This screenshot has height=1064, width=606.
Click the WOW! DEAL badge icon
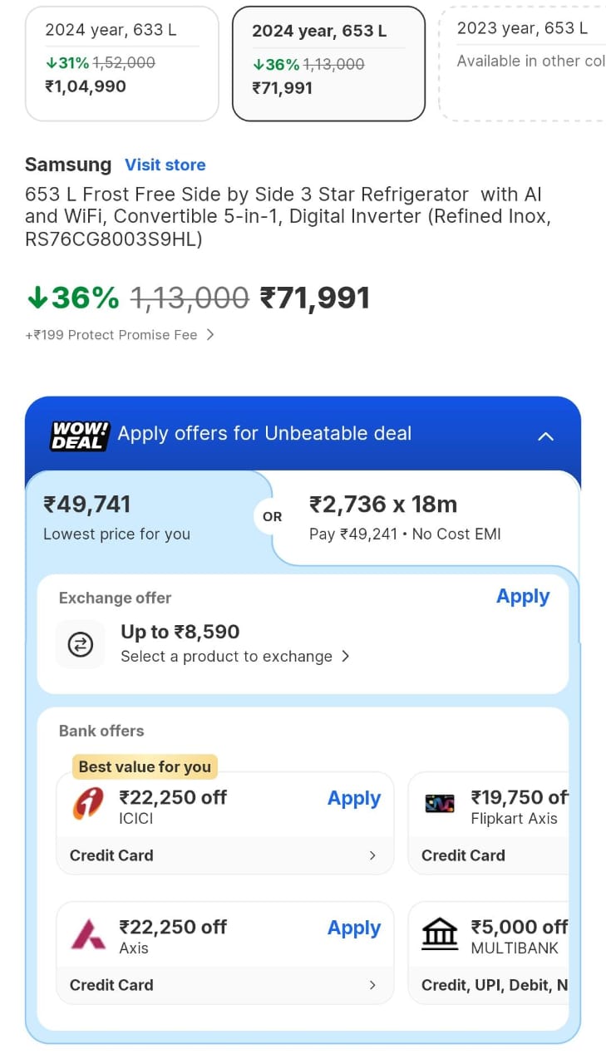pos(80,435)
